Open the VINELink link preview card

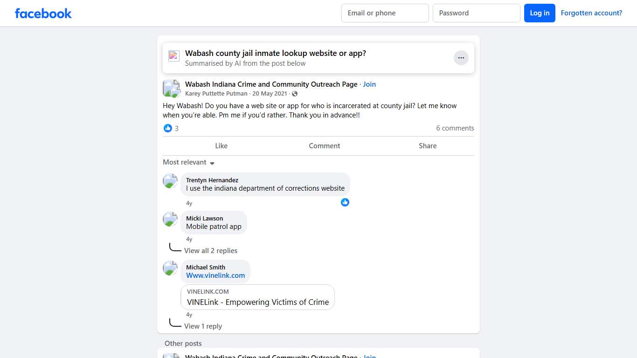tap(257, 297)
